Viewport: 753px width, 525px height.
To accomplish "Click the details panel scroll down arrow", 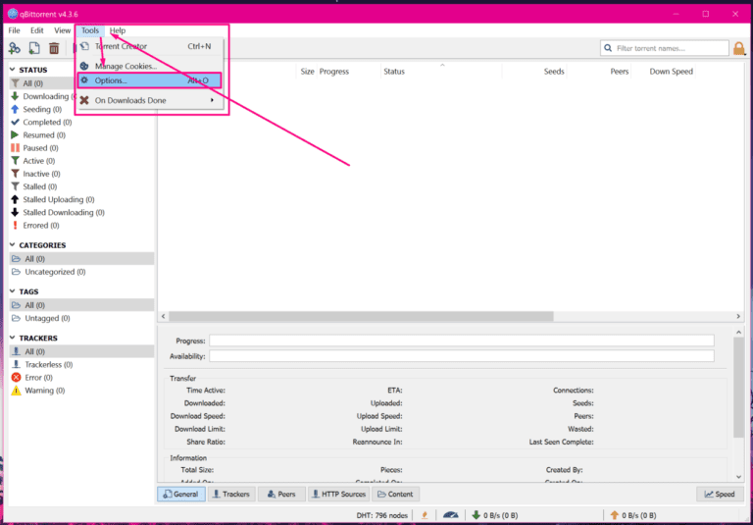I will pos(738,477).
